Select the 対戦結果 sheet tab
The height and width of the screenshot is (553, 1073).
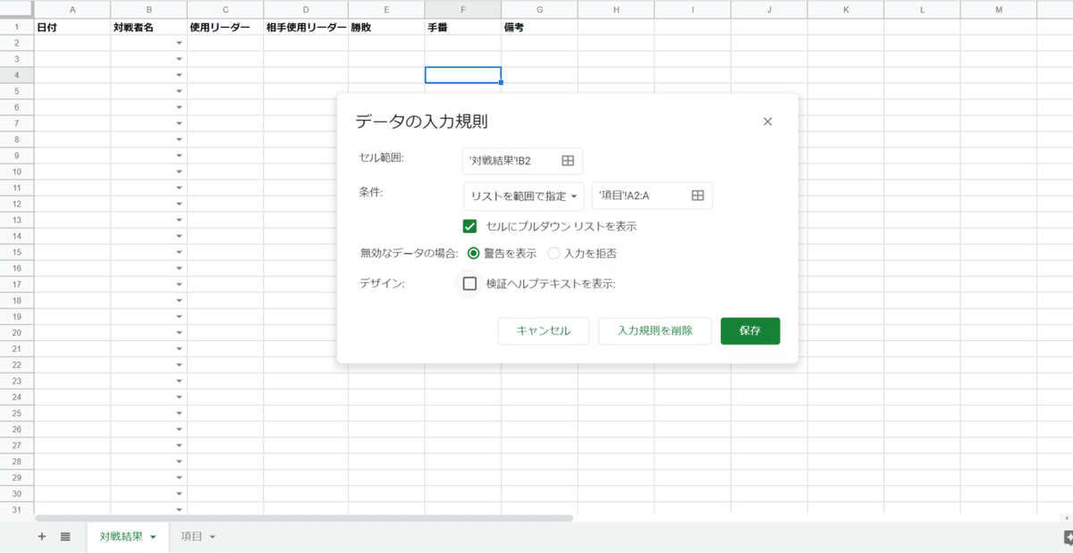[x=121, y=537]
